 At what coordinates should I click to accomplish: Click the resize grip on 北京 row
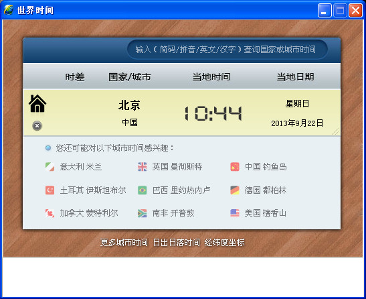click(x=335, y=131)
